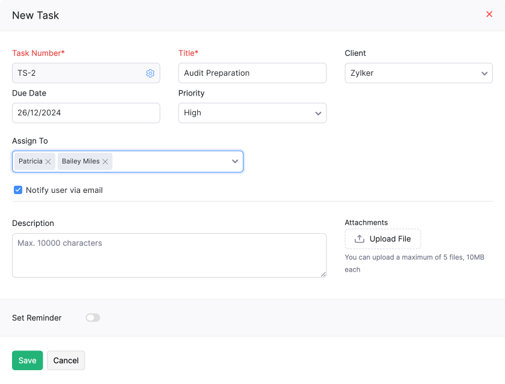Click the upload arrow icon on Upload File
Viewport: 505px width, 384px height.
[x=359, y=239]
